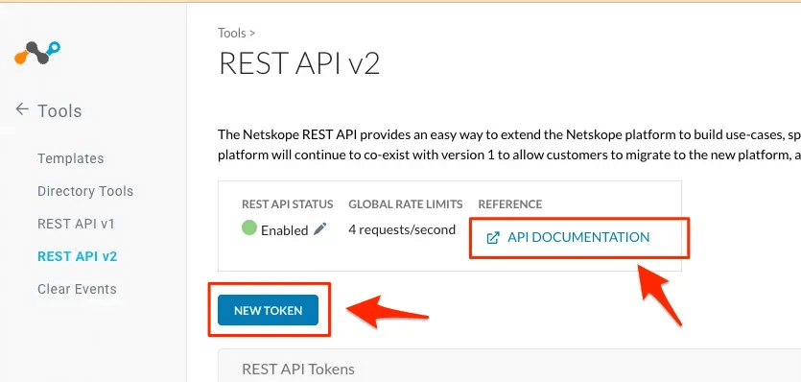
Task: Select the highlighted REST API v2 item
Action: point(77,256)
